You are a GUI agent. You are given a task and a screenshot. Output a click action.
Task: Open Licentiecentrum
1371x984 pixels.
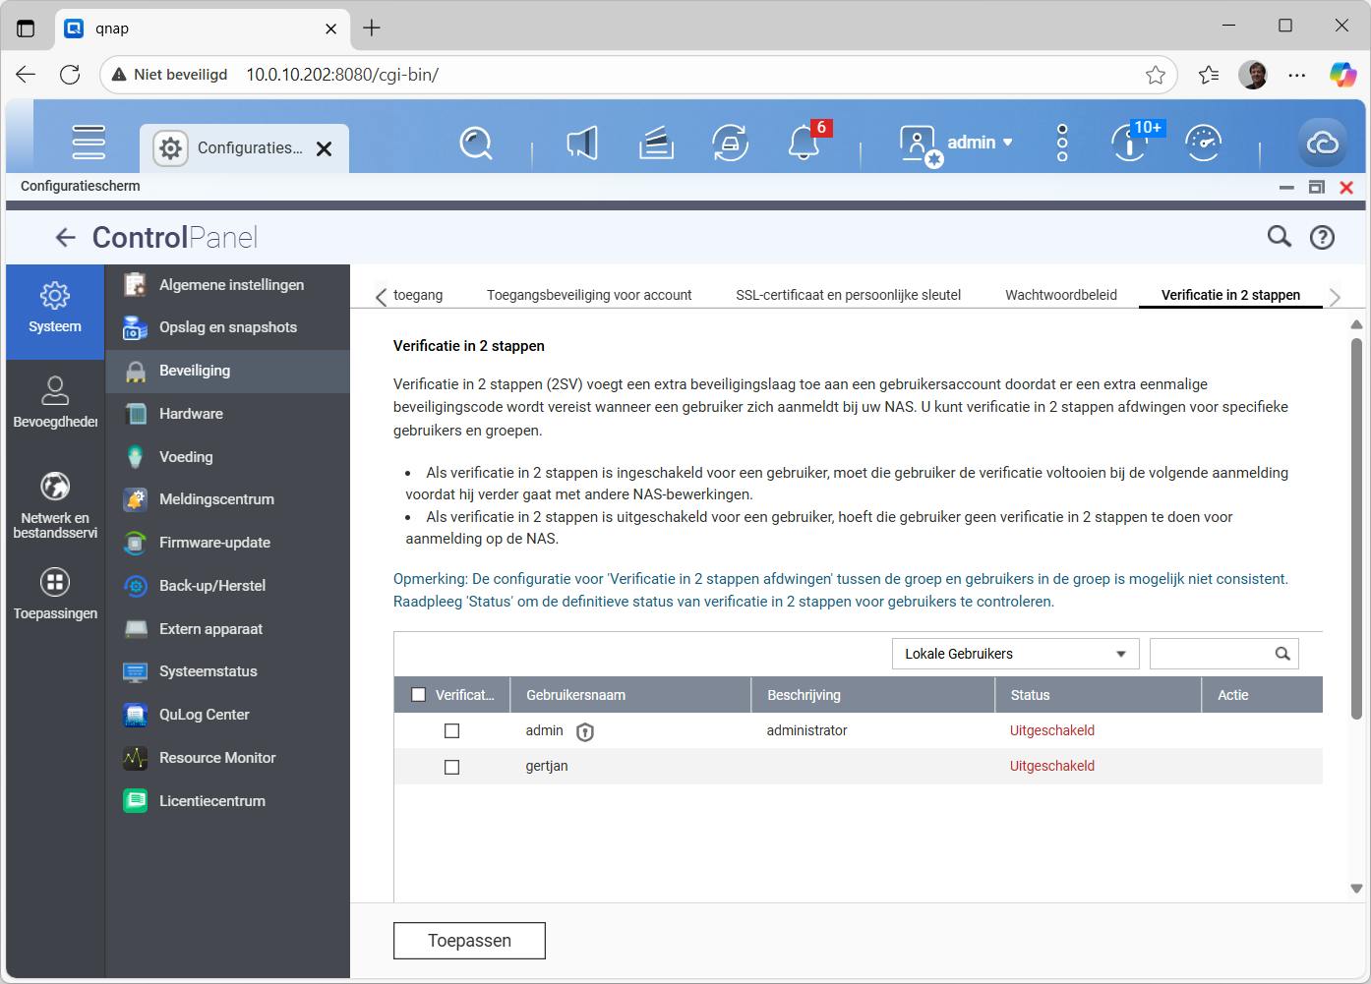point(227,801)
